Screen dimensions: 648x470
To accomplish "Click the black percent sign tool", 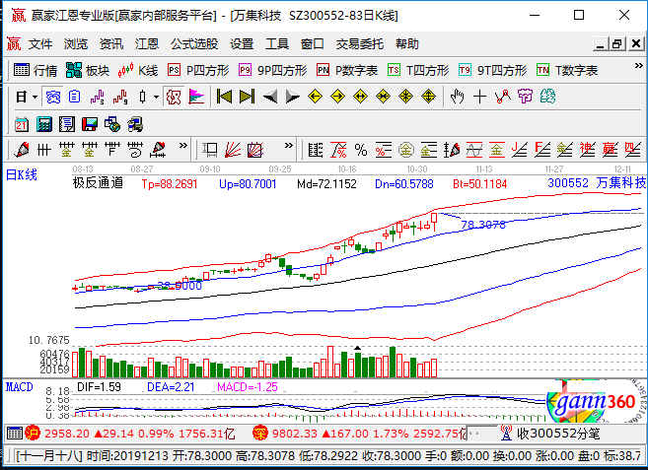I will [361, 150].
